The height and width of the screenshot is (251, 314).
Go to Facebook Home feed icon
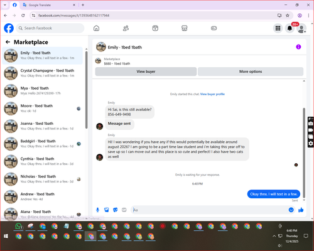coord(96,28)
